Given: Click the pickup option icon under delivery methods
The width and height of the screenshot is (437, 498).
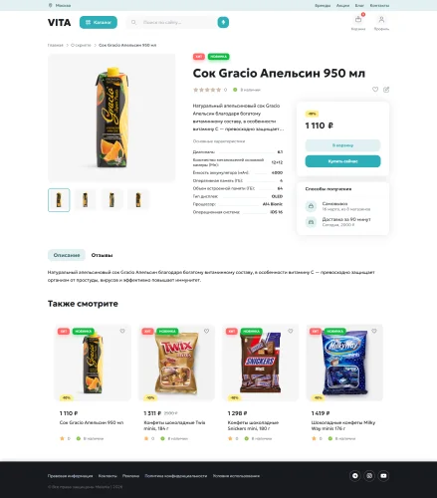Looking at the screenshot, I should click(x=311, y=206).
